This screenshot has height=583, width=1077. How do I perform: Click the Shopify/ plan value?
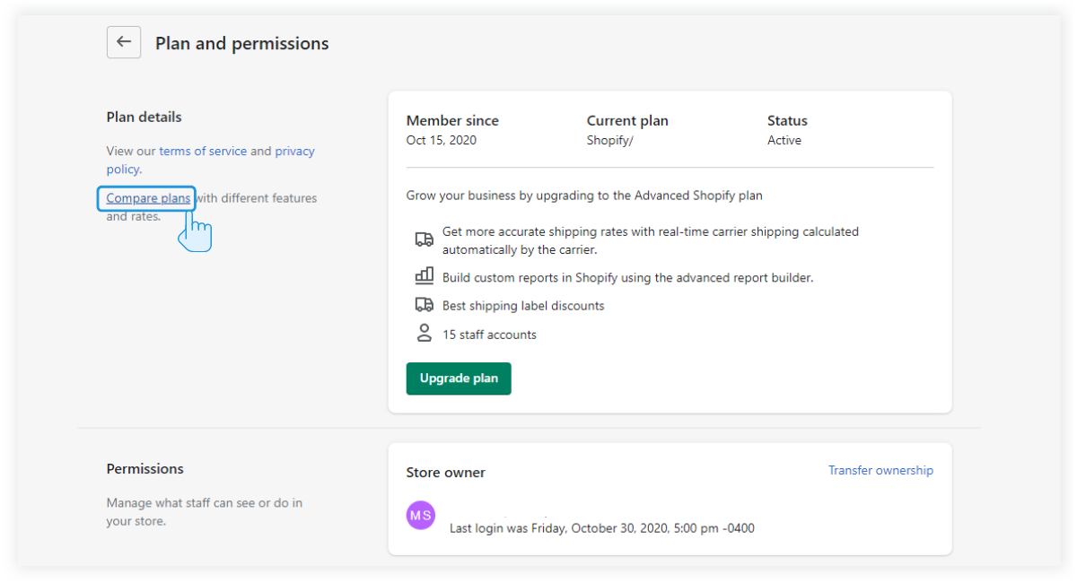tap(609, 140)
